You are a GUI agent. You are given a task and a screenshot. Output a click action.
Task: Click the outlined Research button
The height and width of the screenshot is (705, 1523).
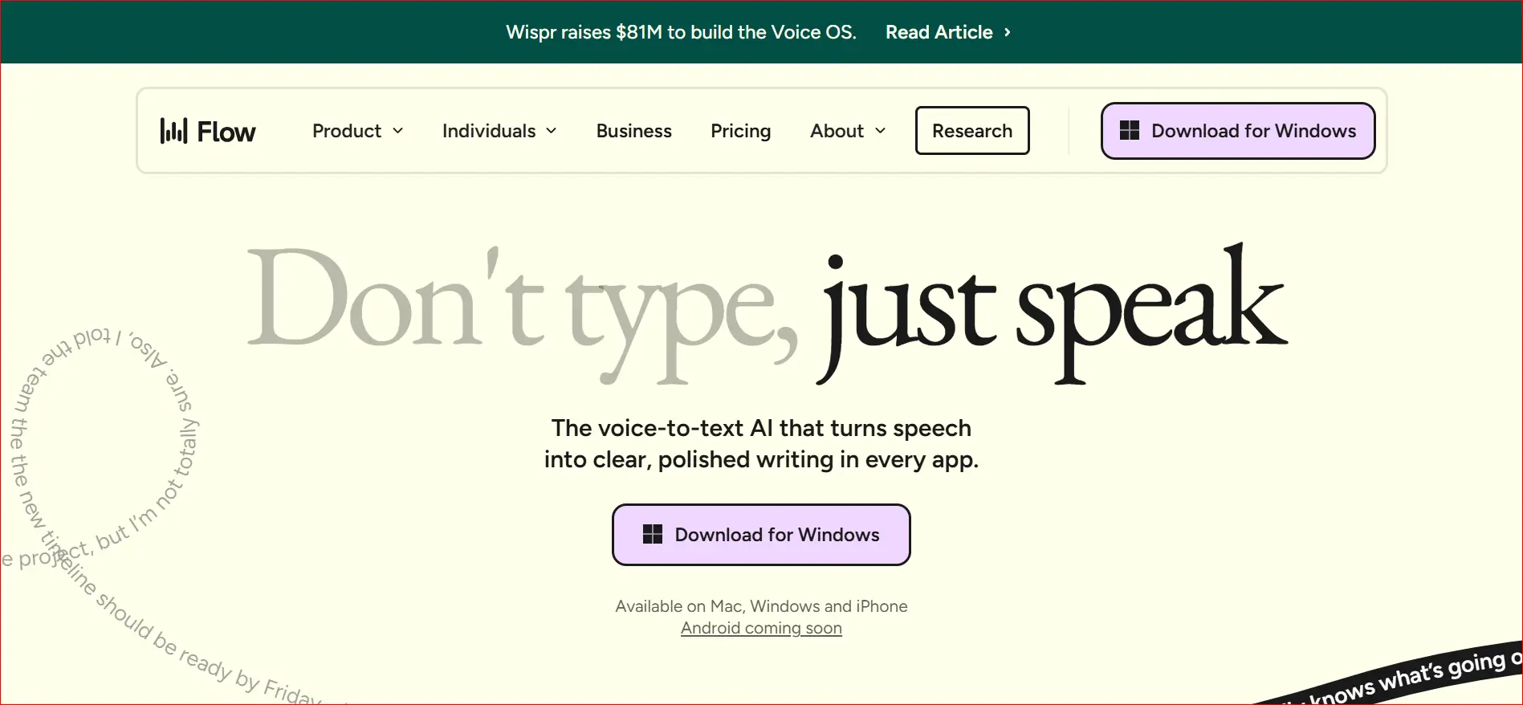click(x=971, y=131)
